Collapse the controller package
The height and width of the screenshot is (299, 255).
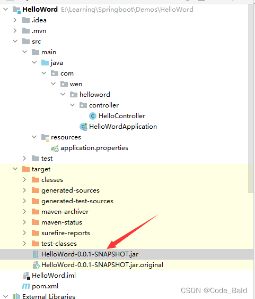click(x=72, y=105)
